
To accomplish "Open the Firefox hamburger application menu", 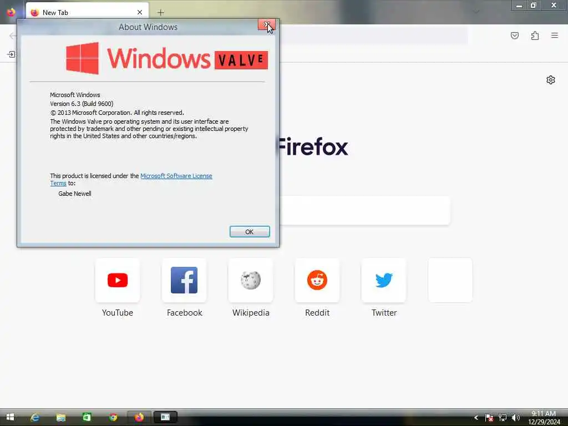I will (555, 35).
